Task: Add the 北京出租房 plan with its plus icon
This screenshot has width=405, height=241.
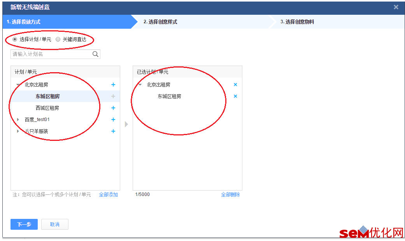Action: pos(113,85)
